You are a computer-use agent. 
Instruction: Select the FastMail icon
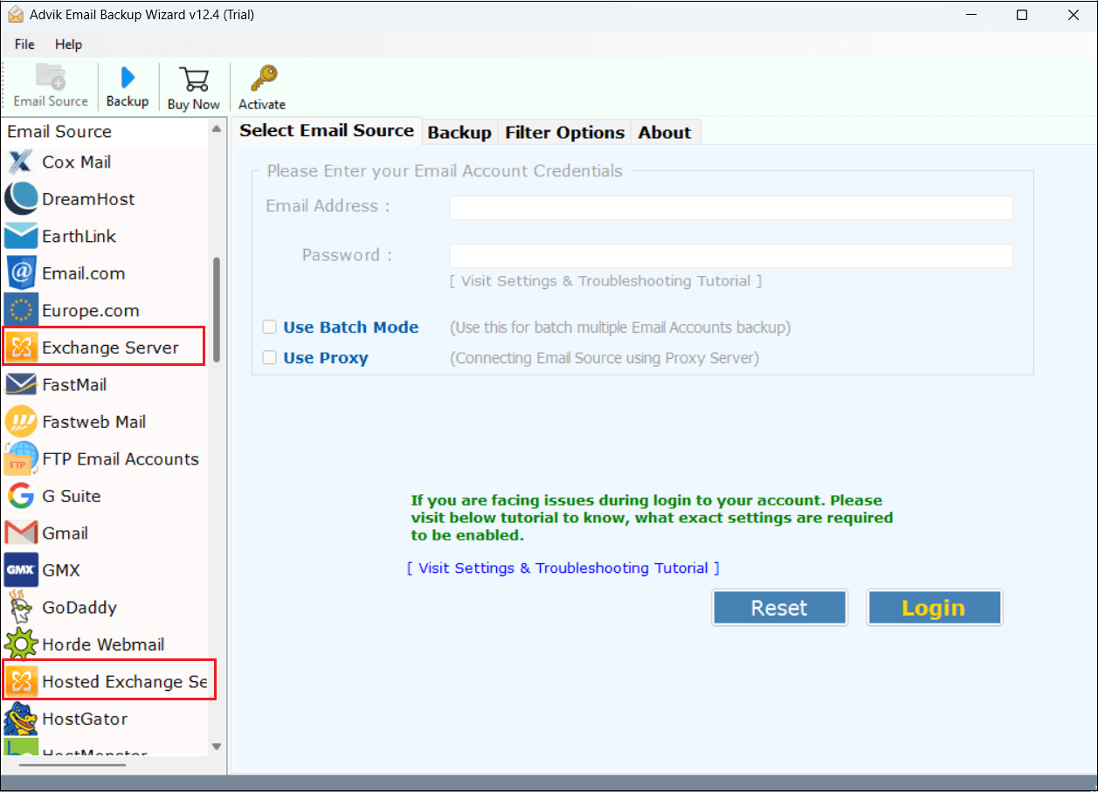(20, 385)
